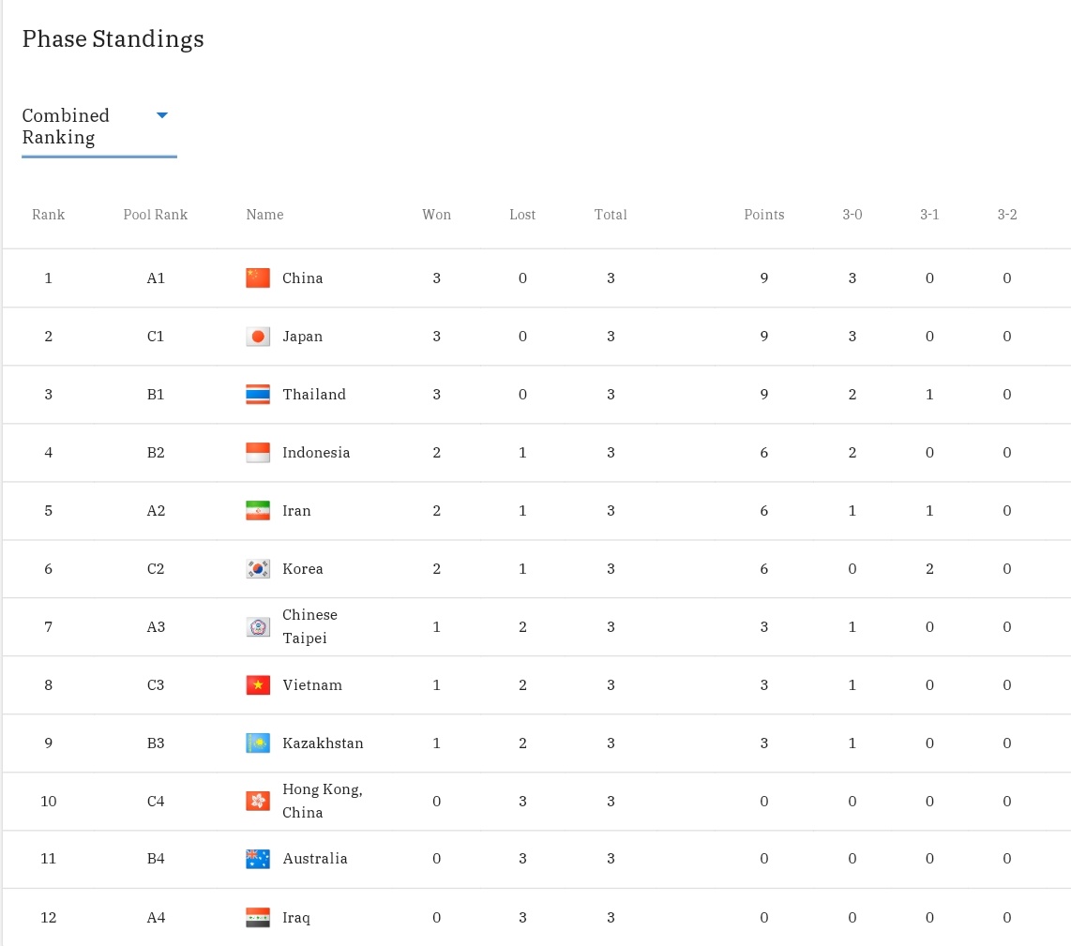1071x946 pixels.
Task: Click the China flag icon
Action: point(258,278)
